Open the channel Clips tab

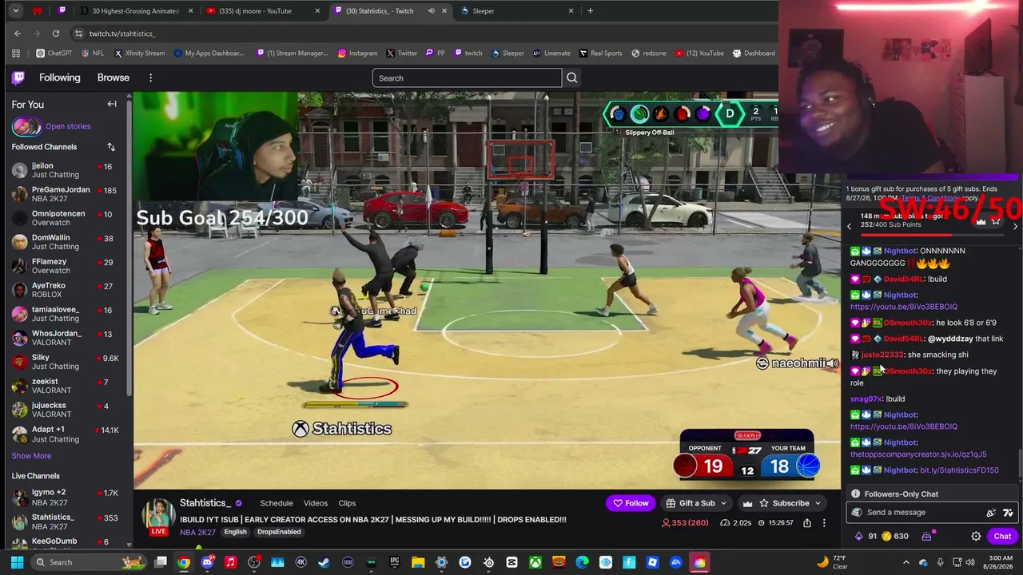point(347,503)
